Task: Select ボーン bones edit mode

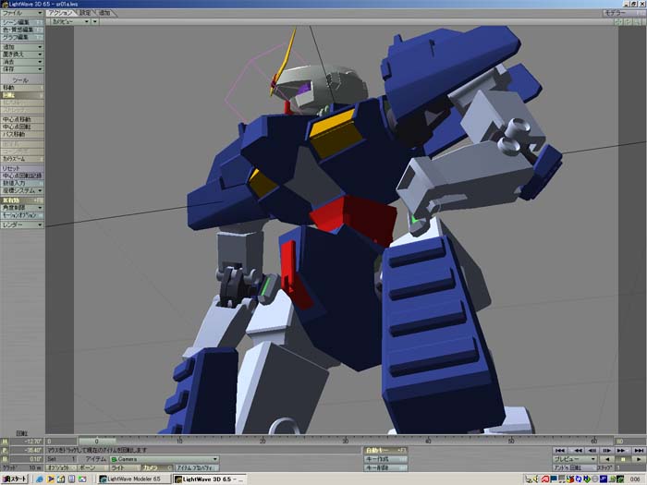Action: pyautogui.click(x=92, y=467)
